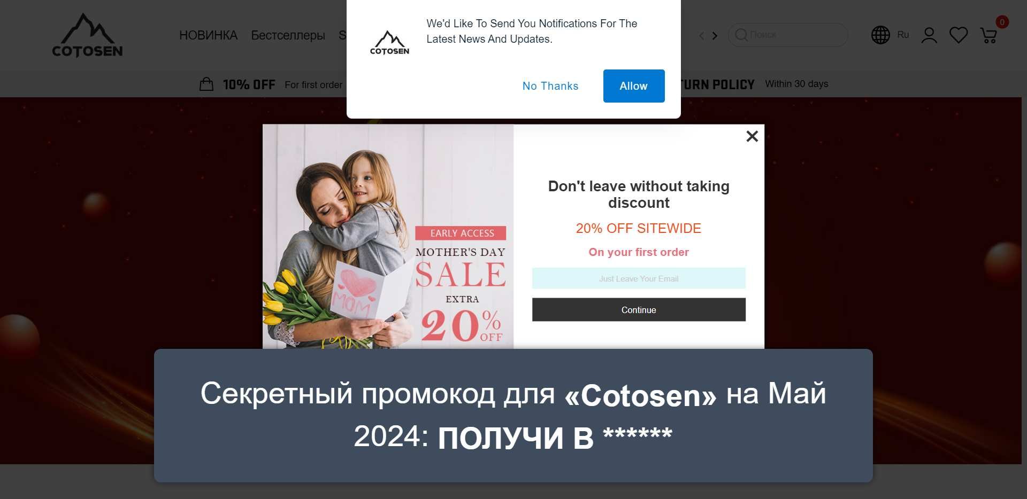Close the discount popup with X
The width and height of the screenshot is (1027, 499).
tap(752, 136)
